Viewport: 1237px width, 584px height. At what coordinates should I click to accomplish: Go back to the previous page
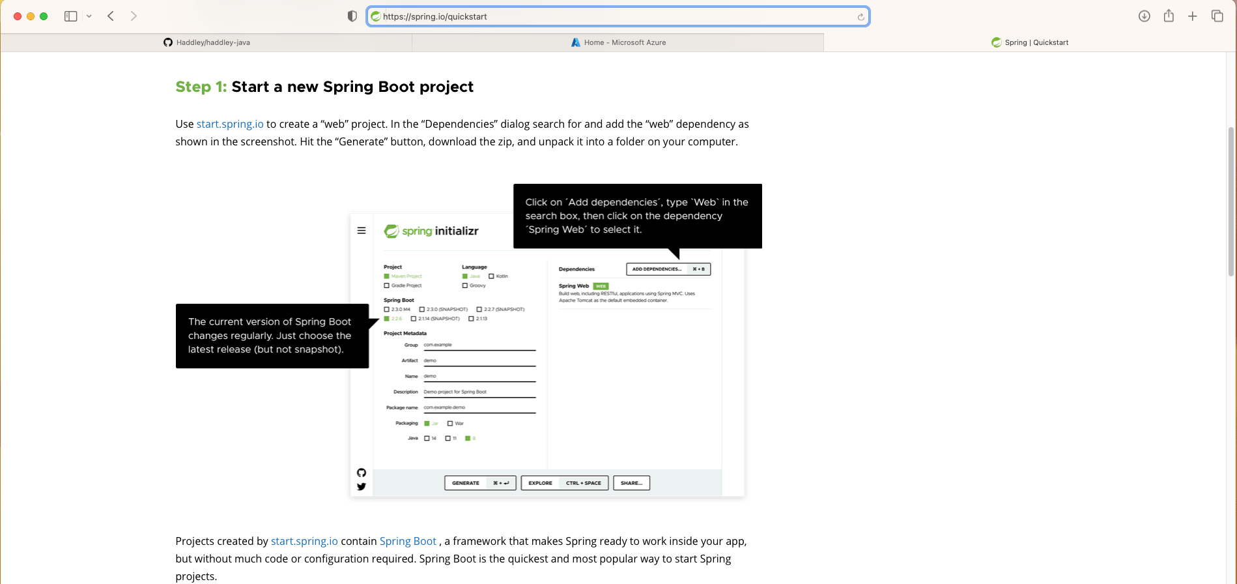tap(111, 16)
